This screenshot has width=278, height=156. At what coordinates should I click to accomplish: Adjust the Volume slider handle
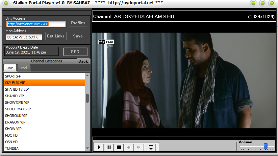(265, 146)
